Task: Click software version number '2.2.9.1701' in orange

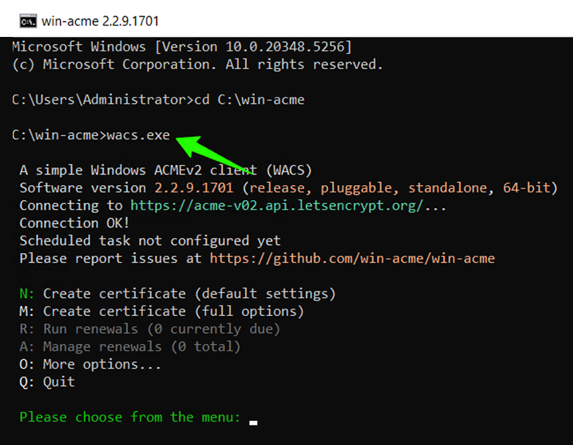Action: (194, 188)
